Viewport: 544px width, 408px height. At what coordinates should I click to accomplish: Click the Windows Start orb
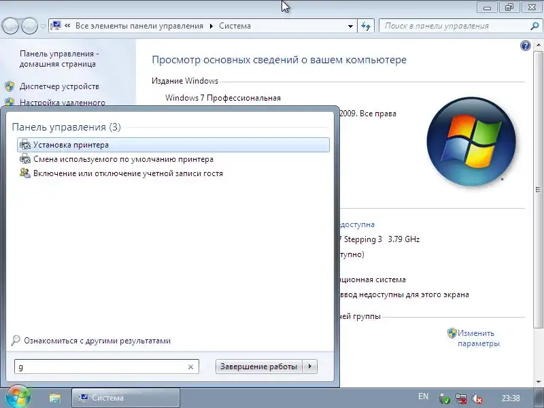click(x=18, y=397)
